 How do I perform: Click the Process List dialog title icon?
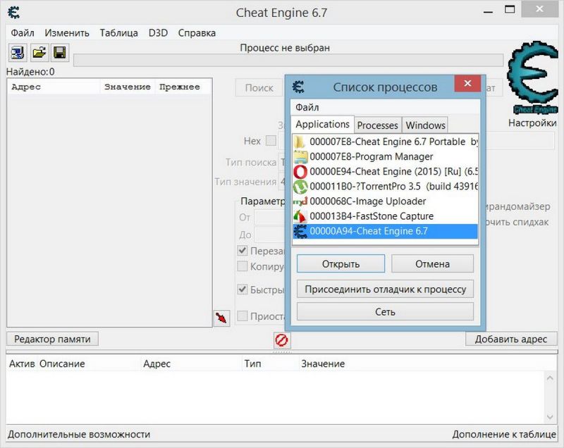click(298, 87)
